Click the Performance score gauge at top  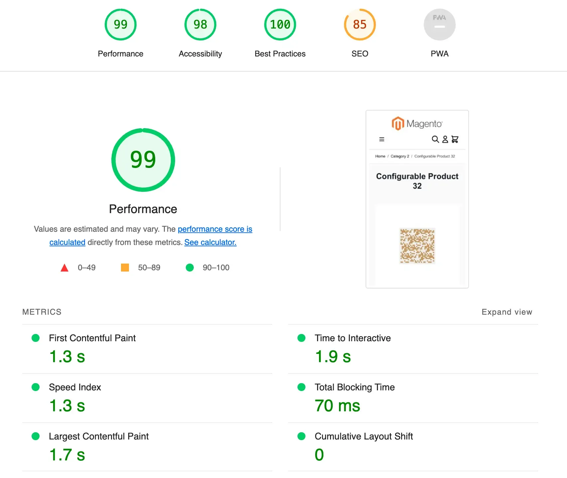tap(120, 25)
